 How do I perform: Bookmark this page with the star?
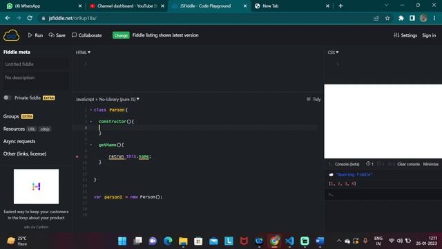pyautogui.click(x=387, y=18)
